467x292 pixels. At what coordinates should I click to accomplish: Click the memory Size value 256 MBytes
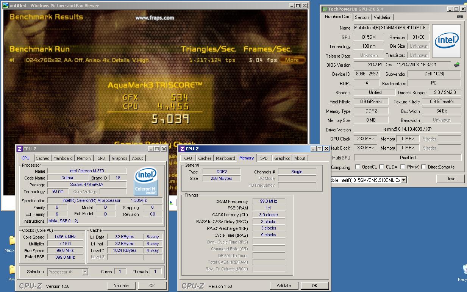(222, 178)
